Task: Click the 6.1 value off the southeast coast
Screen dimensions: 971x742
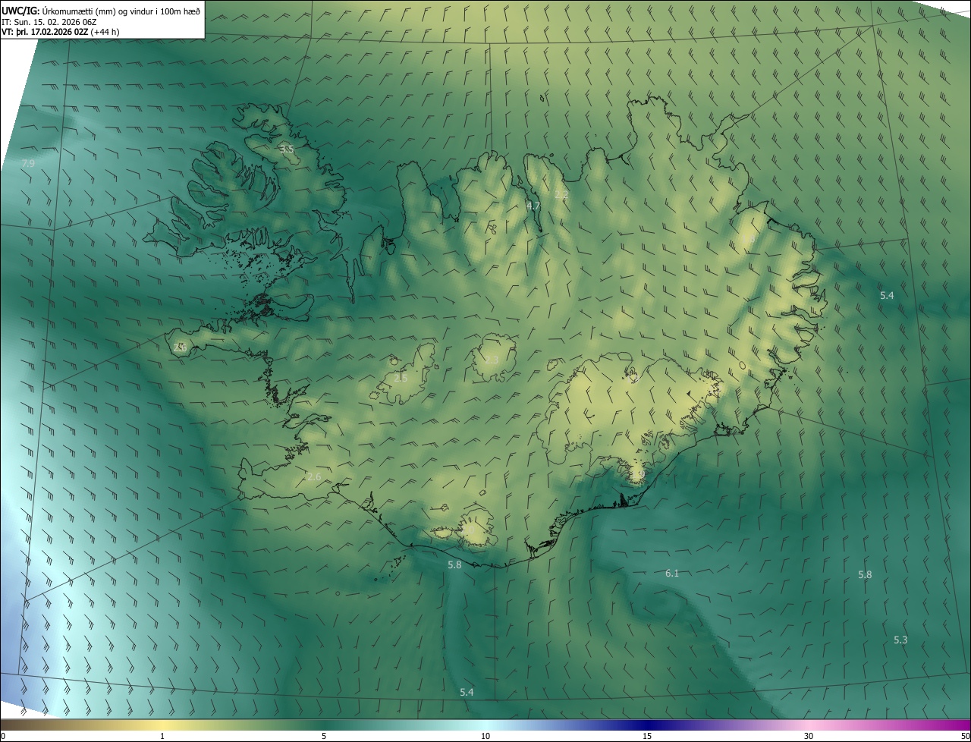Action: point(672,574)
